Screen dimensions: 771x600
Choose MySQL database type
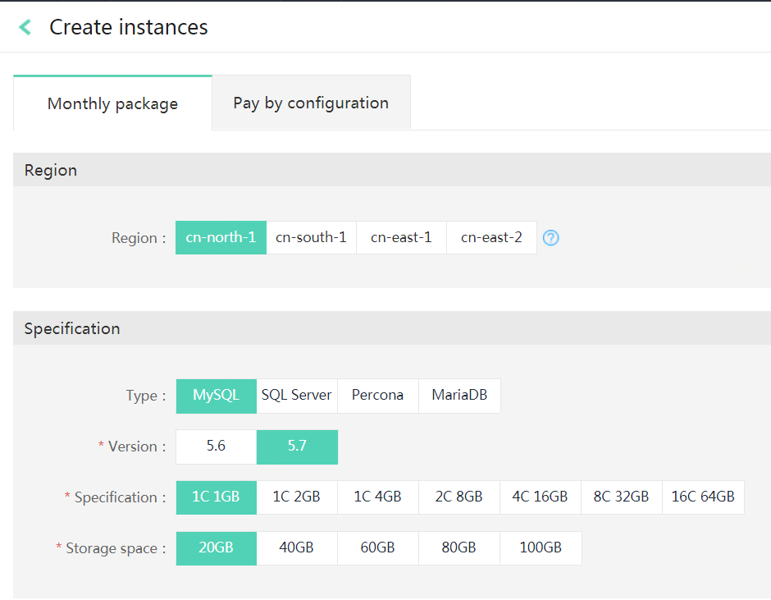pos(217,396)
